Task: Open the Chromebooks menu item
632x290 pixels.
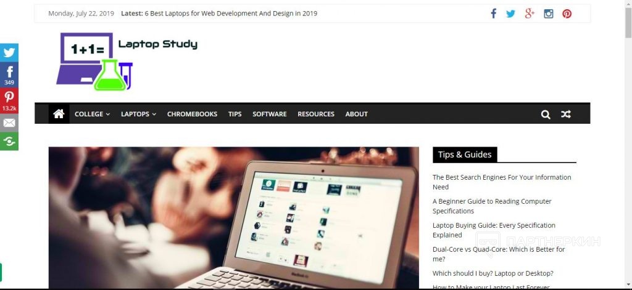Action: point(193,115)
